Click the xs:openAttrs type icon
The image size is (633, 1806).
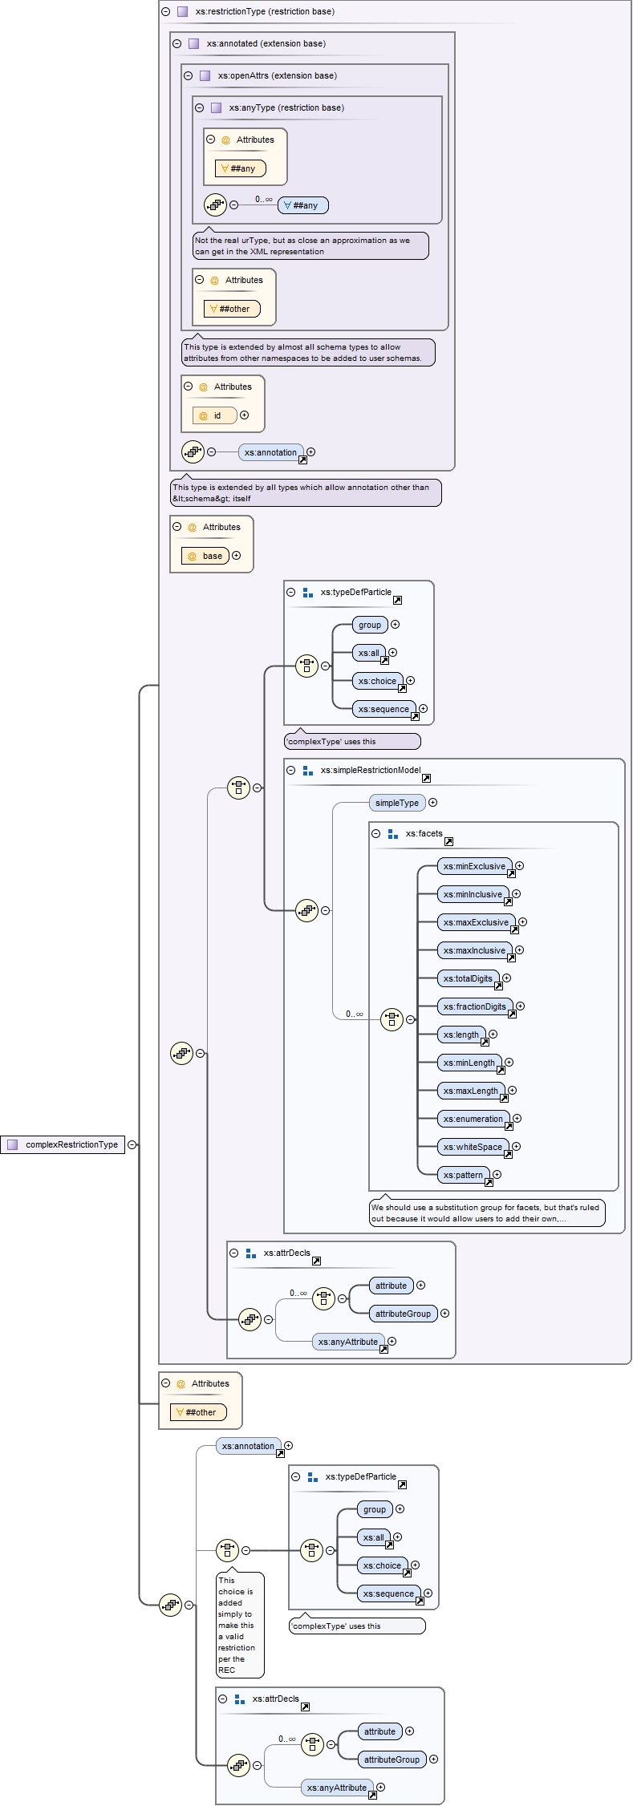coord(205,75)
